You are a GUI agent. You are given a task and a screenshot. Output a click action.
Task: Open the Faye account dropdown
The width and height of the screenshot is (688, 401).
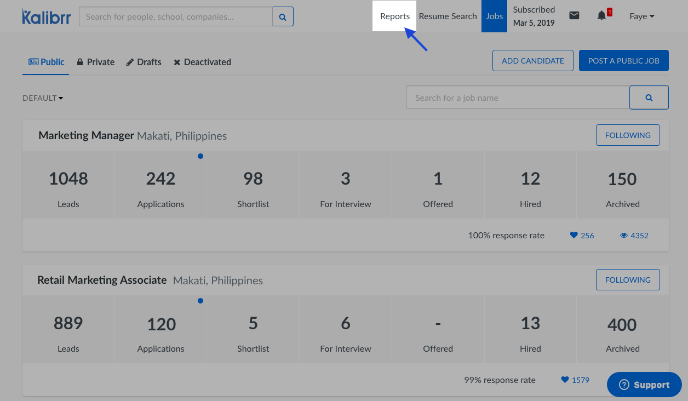tap(641, 16)
